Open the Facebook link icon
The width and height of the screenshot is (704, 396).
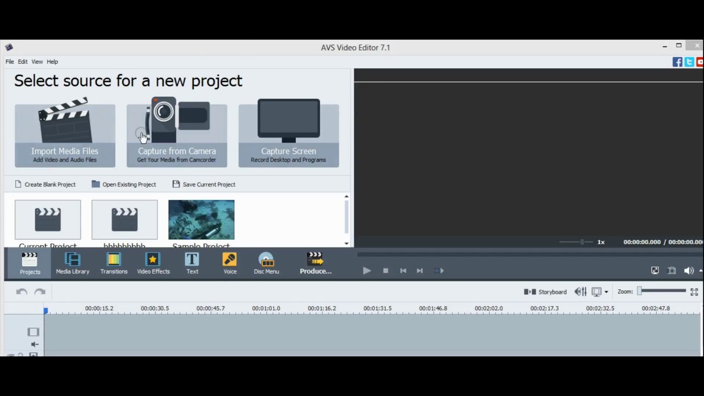[678, 62]
